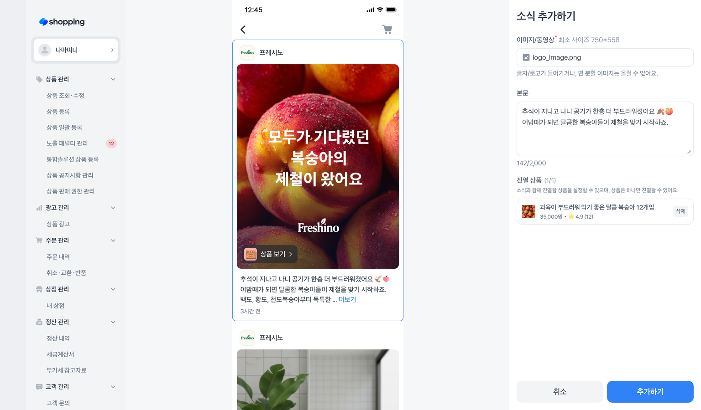Click the tag icon next to 상품 관리
Image resolution: width=701 pixels, height=410 pixels.
39,79
